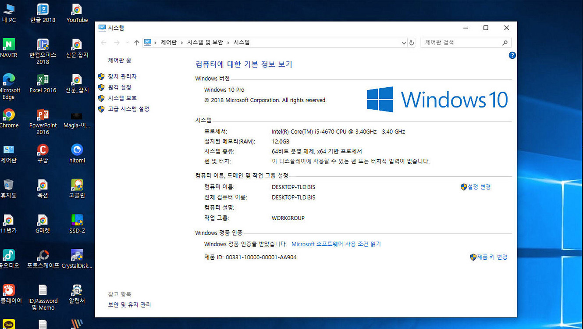The width and height of the screenshot is (583, 329).
Task: Refresh the 시스템 control panel page
Action: point(411,43)
